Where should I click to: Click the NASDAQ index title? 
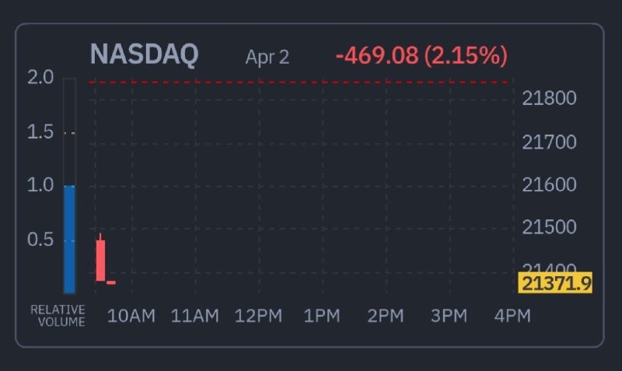point(144,54)
